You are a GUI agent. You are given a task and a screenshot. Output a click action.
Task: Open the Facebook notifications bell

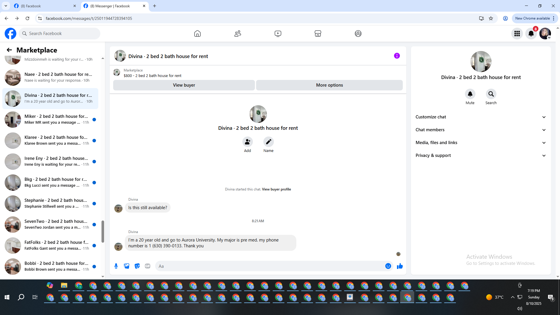531,34
